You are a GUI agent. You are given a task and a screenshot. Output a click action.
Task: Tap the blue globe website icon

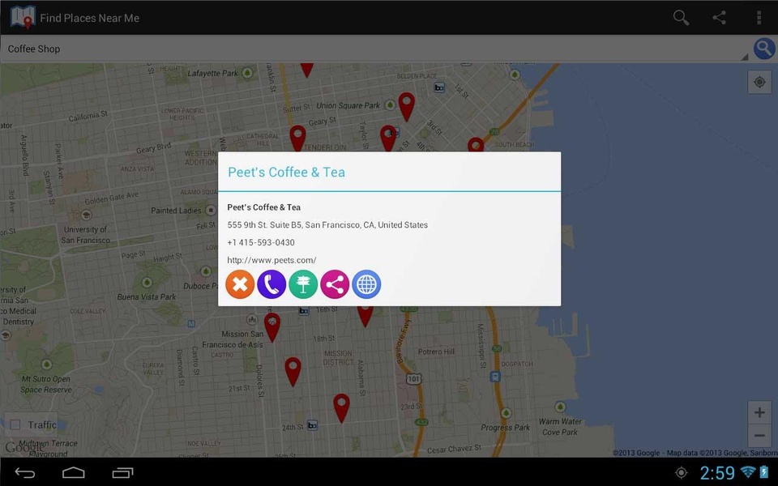pos(366,284)
